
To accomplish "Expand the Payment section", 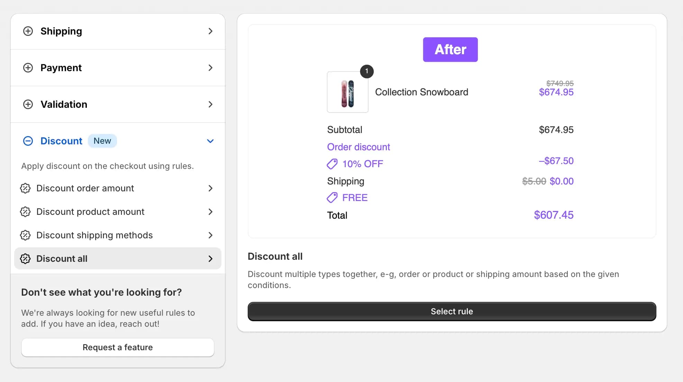I will tap(118, 68).
